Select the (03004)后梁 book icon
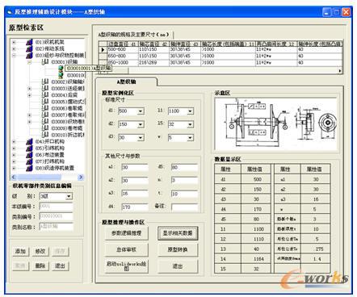The width and height of the screenshot is (357, 297). pos(45,95)
